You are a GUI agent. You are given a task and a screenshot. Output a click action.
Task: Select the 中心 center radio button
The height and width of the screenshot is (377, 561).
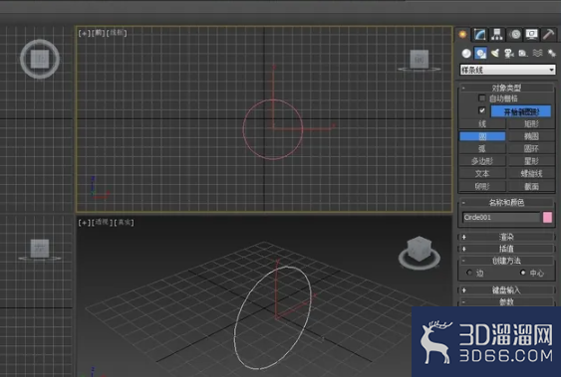click(x=523, y=273)
